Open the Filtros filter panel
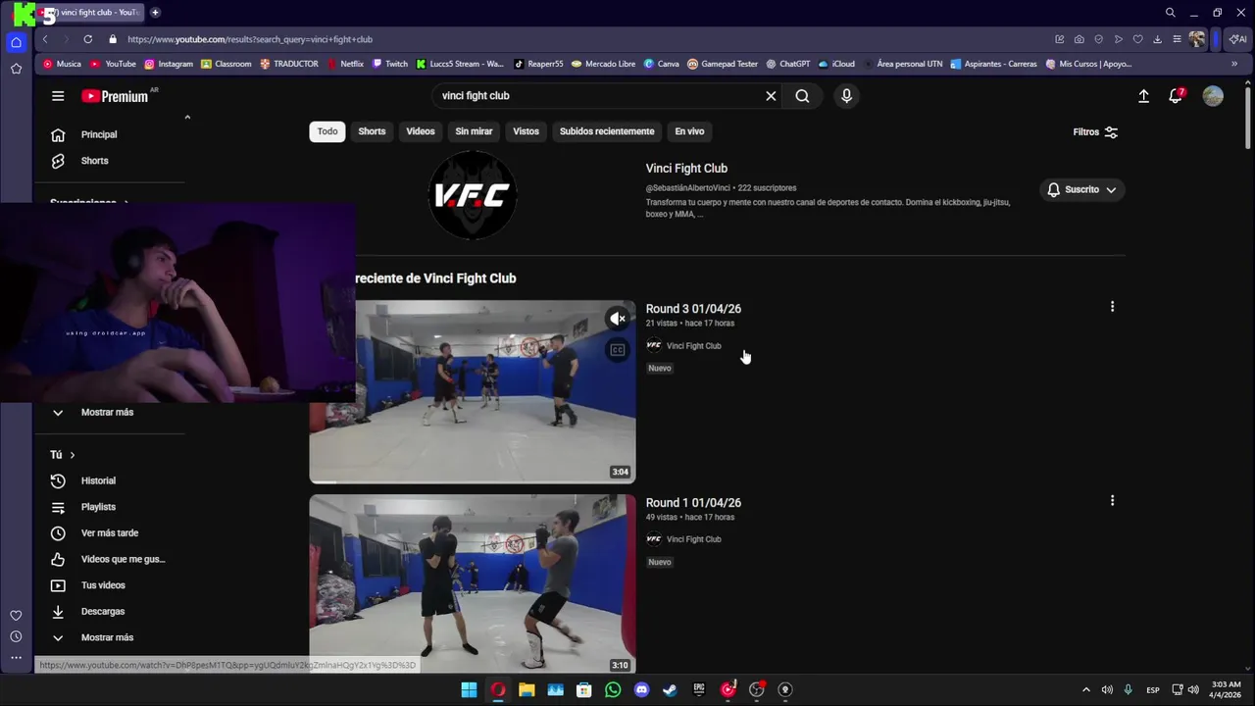 [1095, 131]
